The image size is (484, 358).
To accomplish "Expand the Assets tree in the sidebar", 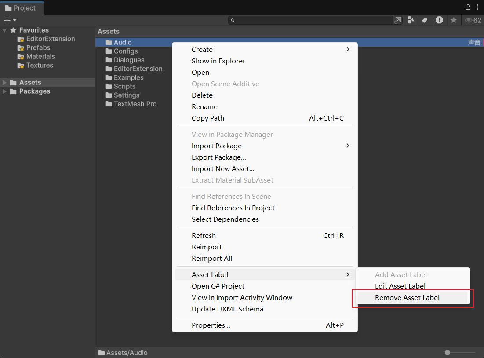I will (x=5, y=83).
